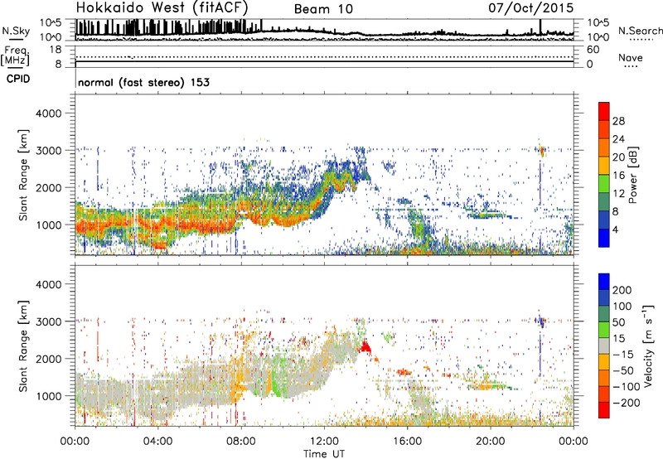Click the '3000' tick on the power panel
This screenshot has height=459, width=663.
click(x=48, y=151)
